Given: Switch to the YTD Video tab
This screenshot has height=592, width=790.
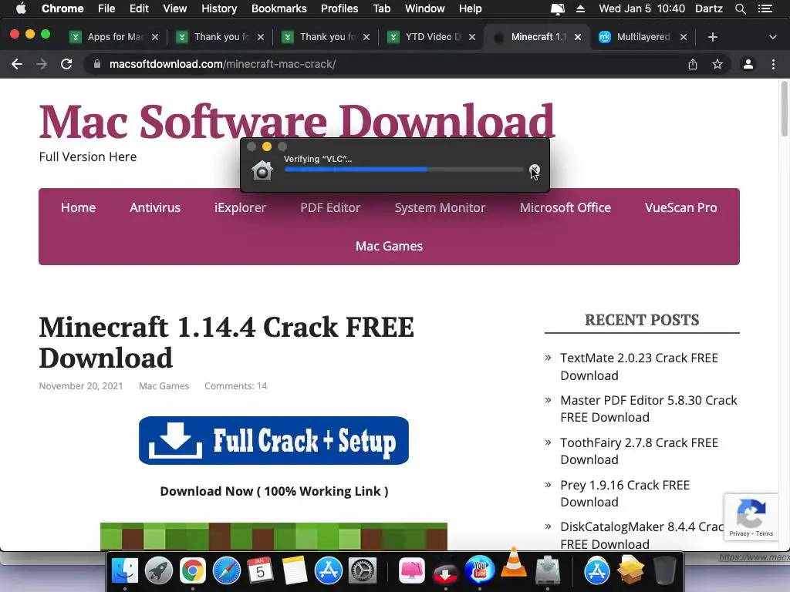Looking at the screenshot, I should (x=432, y=37).
